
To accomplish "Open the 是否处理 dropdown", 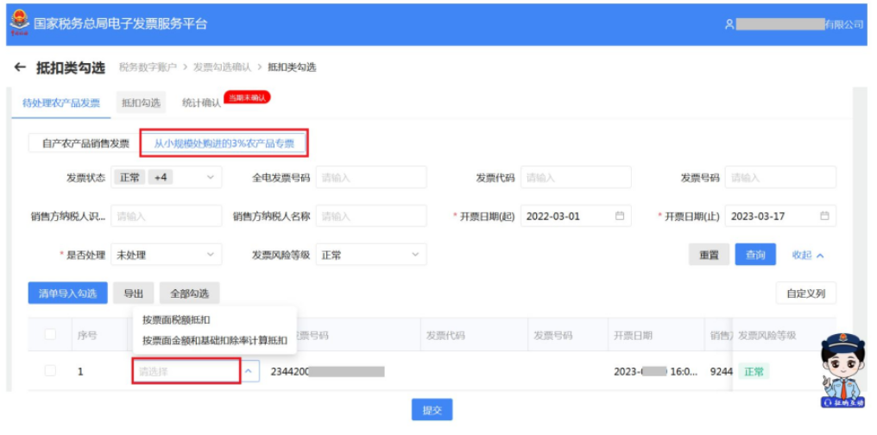I will click(167, 255).
